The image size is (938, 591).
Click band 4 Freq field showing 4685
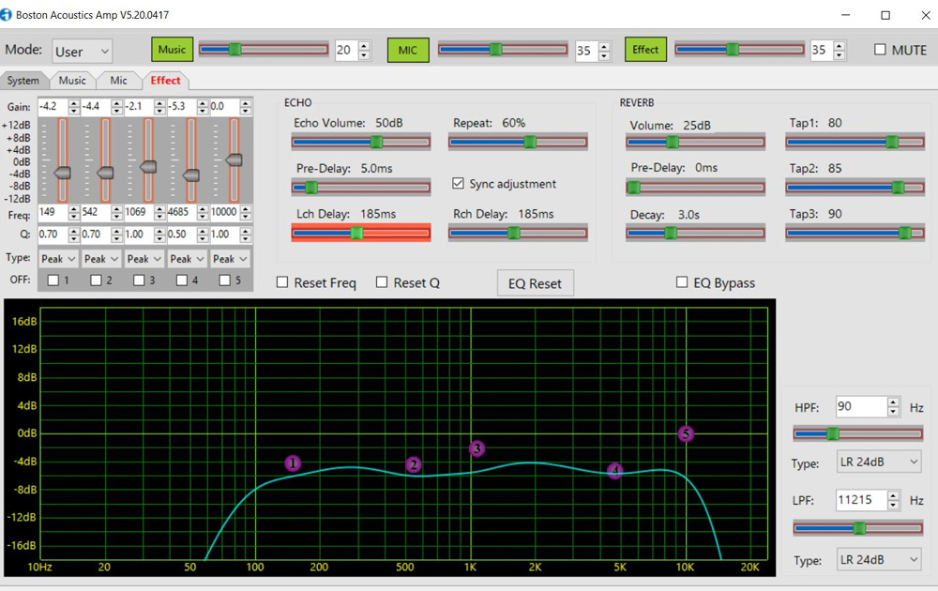[182, 212]
